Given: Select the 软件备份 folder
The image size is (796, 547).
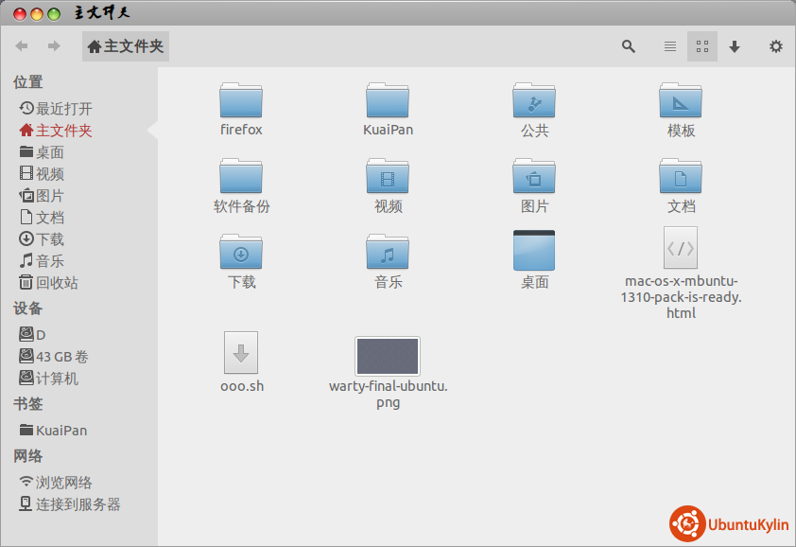Looking at the screenshot, I should [241, 177].
